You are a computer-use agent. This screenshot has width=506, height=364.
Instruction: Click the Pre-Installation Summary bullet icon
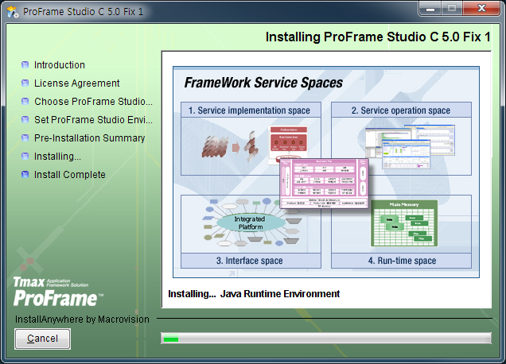25,138
